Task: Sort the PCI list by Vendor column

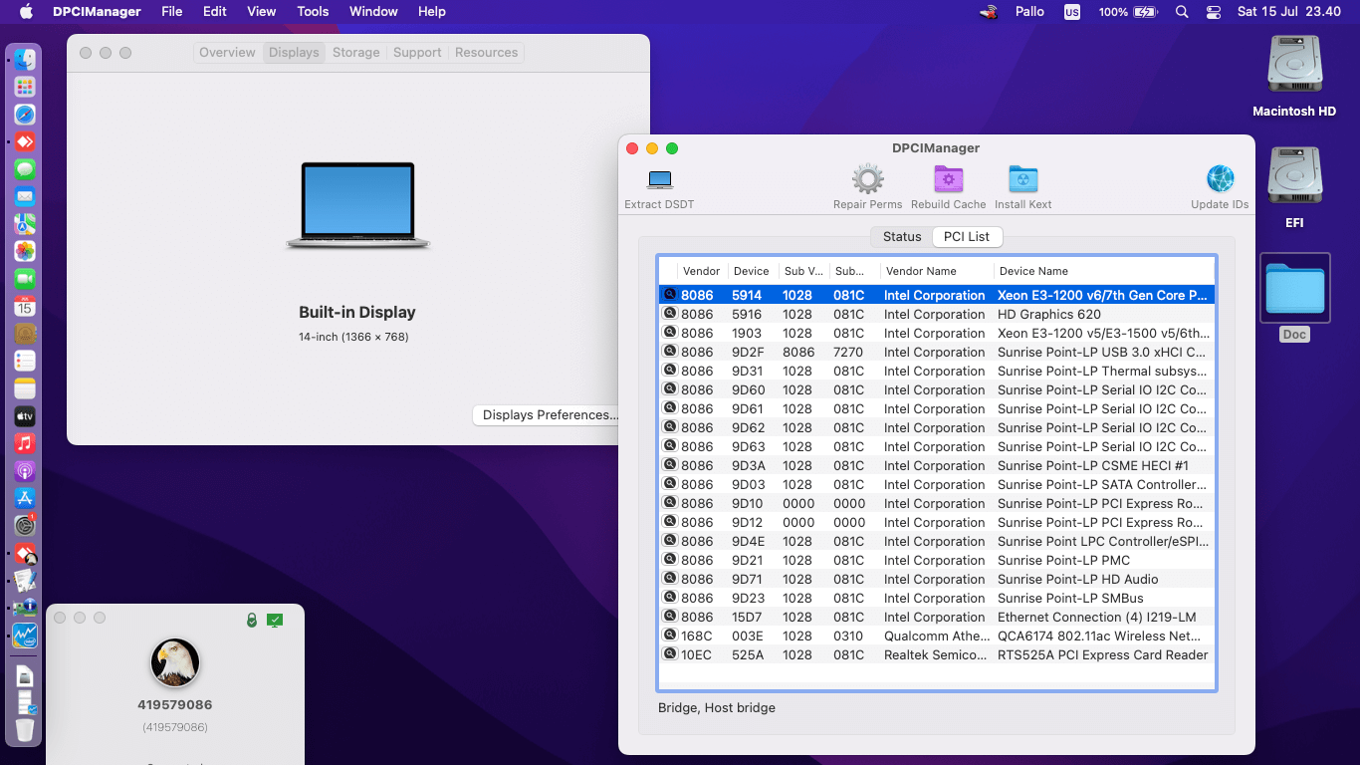Action: point(701,271)
